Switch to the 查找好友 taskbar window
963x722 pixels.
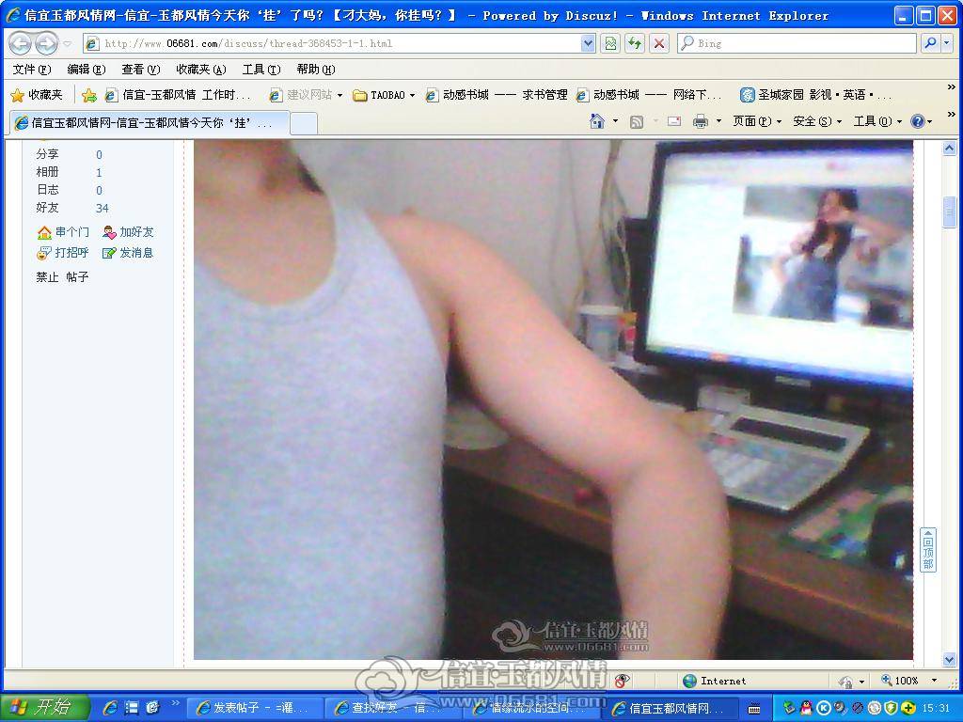click(392, 708)
